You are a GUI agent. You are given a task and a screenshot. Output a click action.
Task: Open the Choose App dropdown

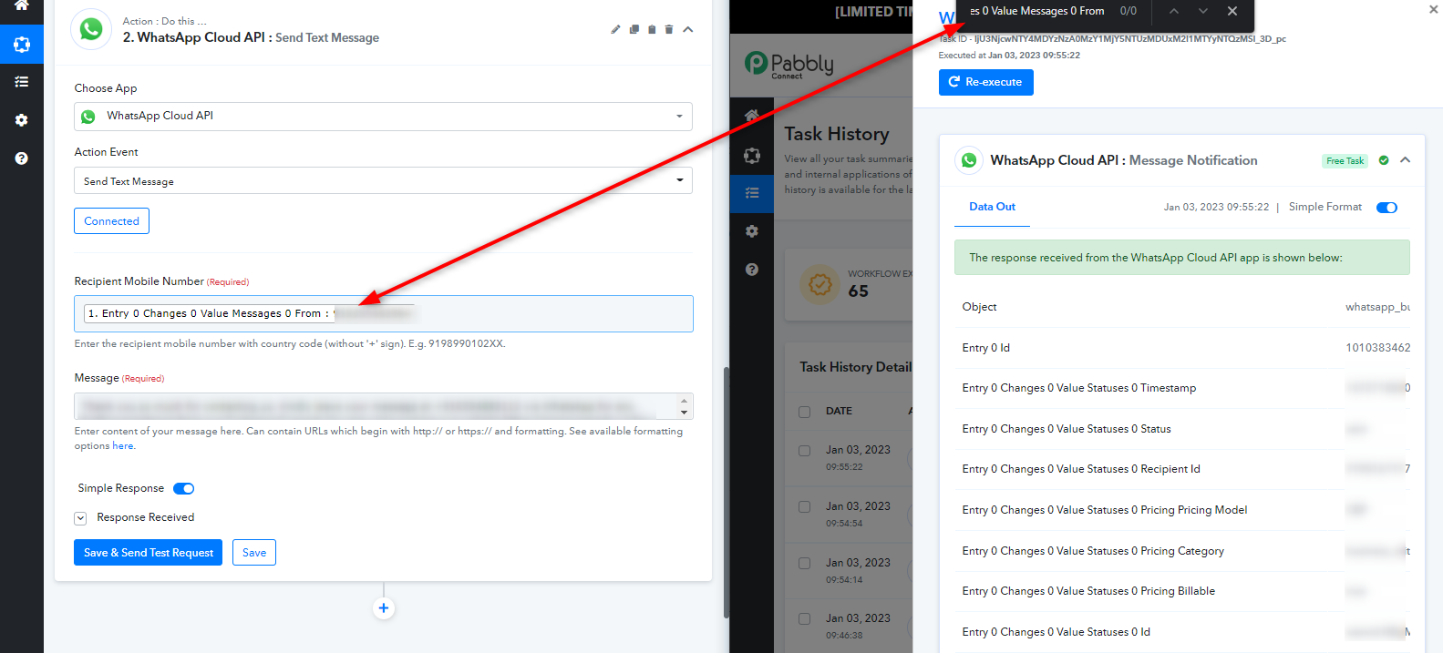pos(383,117)
